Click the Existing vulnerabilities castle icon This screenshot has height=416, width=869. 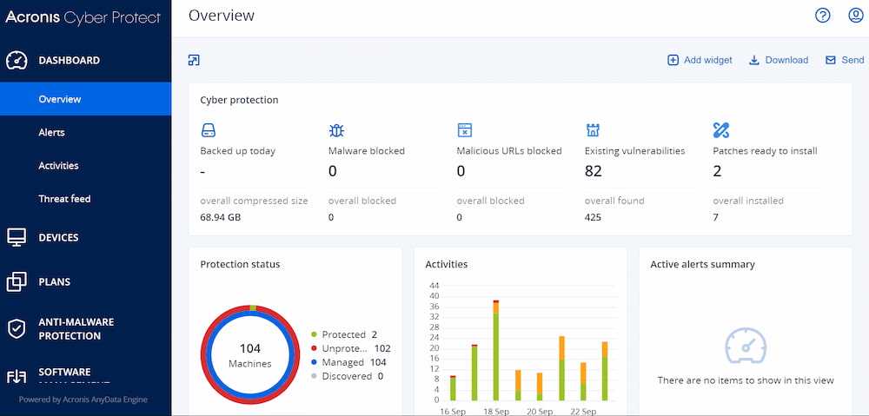tap(593, 130)
